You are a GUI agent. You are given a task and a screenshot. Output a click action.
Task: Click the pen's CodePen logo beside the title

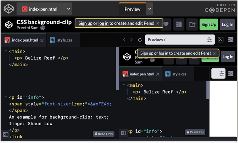(x=9, y=25)
